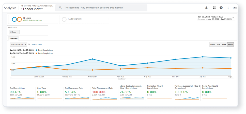
Task: Click the All Users segment circles icon
Action: point(17,20)
